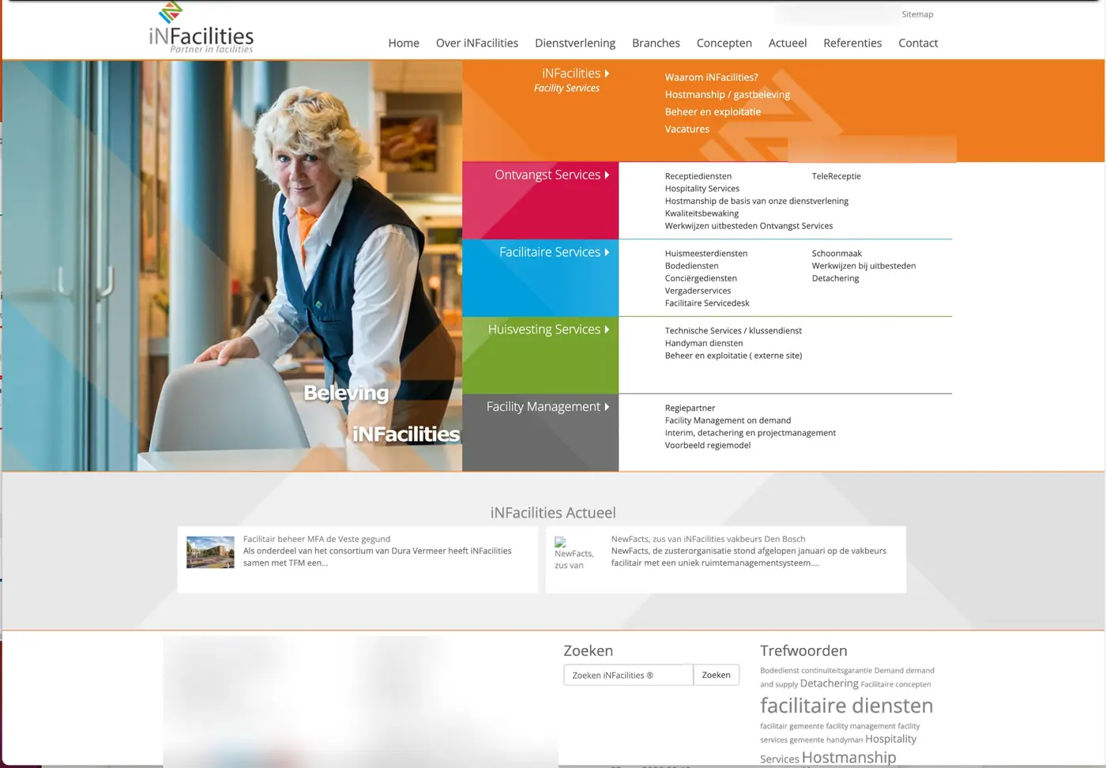Open the Huismeesterdiensten link
Image resolution: width=1106 pixels, height=768 pixels.
tap(705, 254)
